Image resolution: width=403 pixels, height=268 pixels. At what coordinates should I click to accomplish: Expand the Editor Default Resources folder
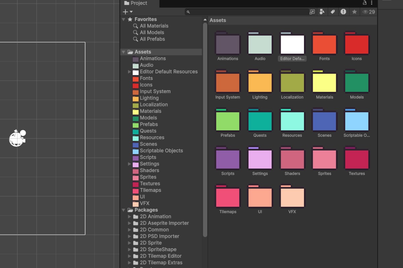pos(130,72)
